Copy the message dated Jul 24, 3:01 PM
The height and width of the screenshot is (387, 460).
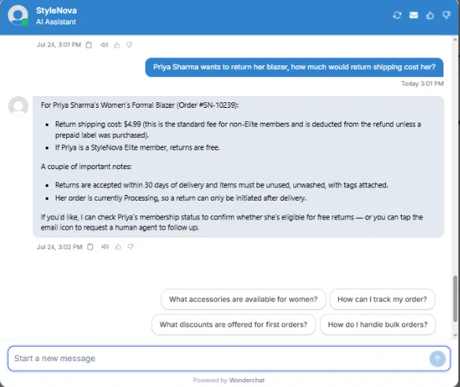coord(89,45)
